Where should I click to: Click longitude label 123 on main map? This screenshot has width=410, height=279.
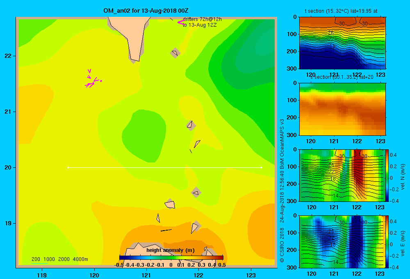[x=251, y=275]
